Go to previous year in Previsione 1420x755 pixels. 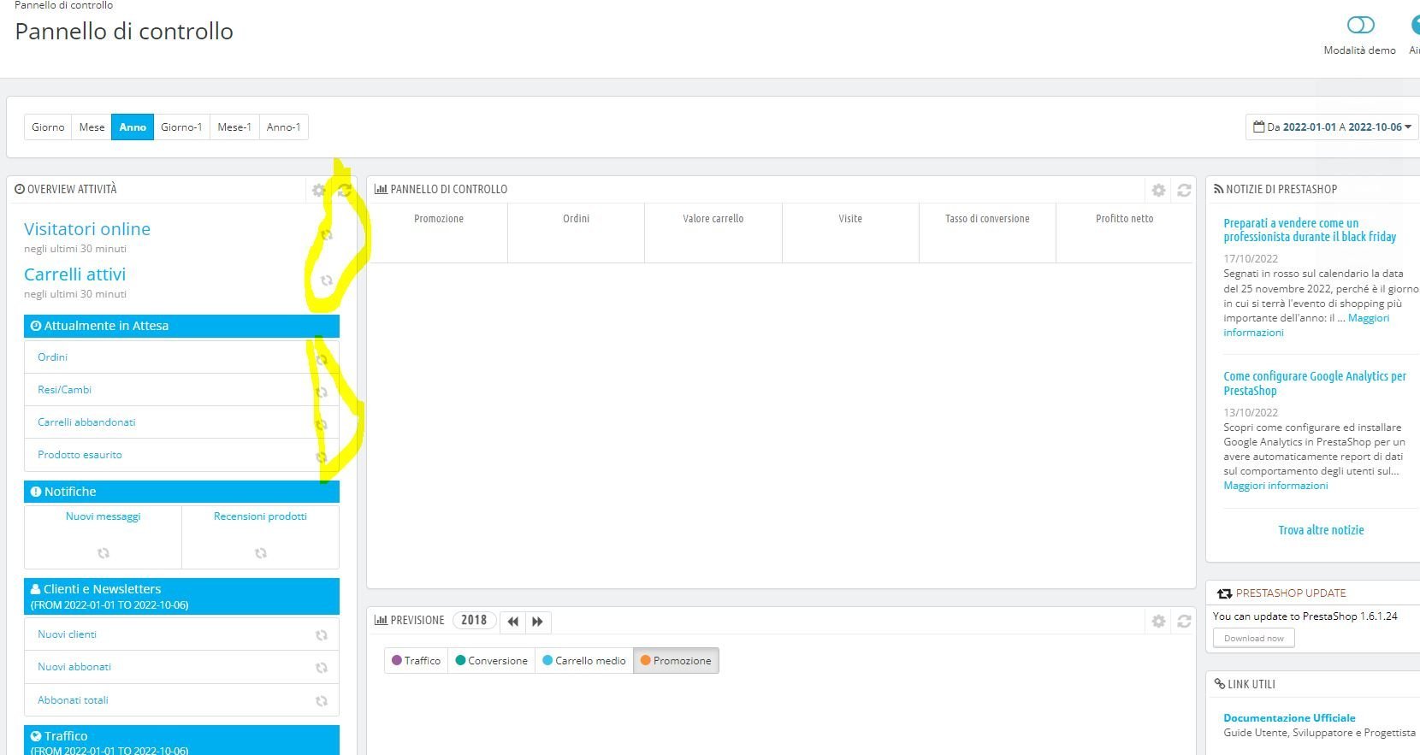(x=512, y=621)
